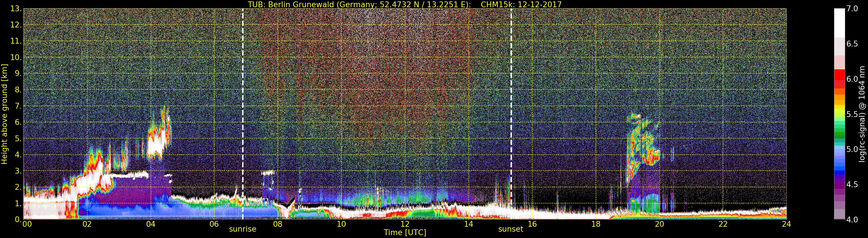Click the '5.5' colorbar tick label
868x238 pixels.
point(852,114)
